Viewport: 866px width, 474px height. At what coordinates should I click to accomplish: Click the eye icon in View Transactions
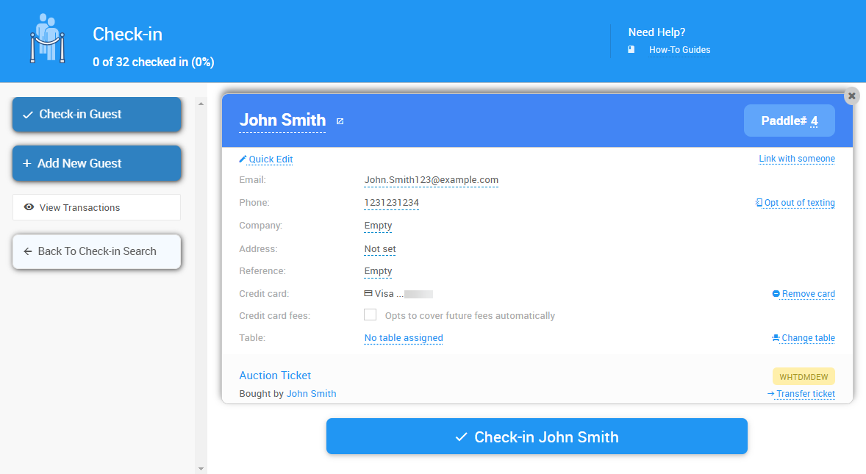tap(29, 207)
